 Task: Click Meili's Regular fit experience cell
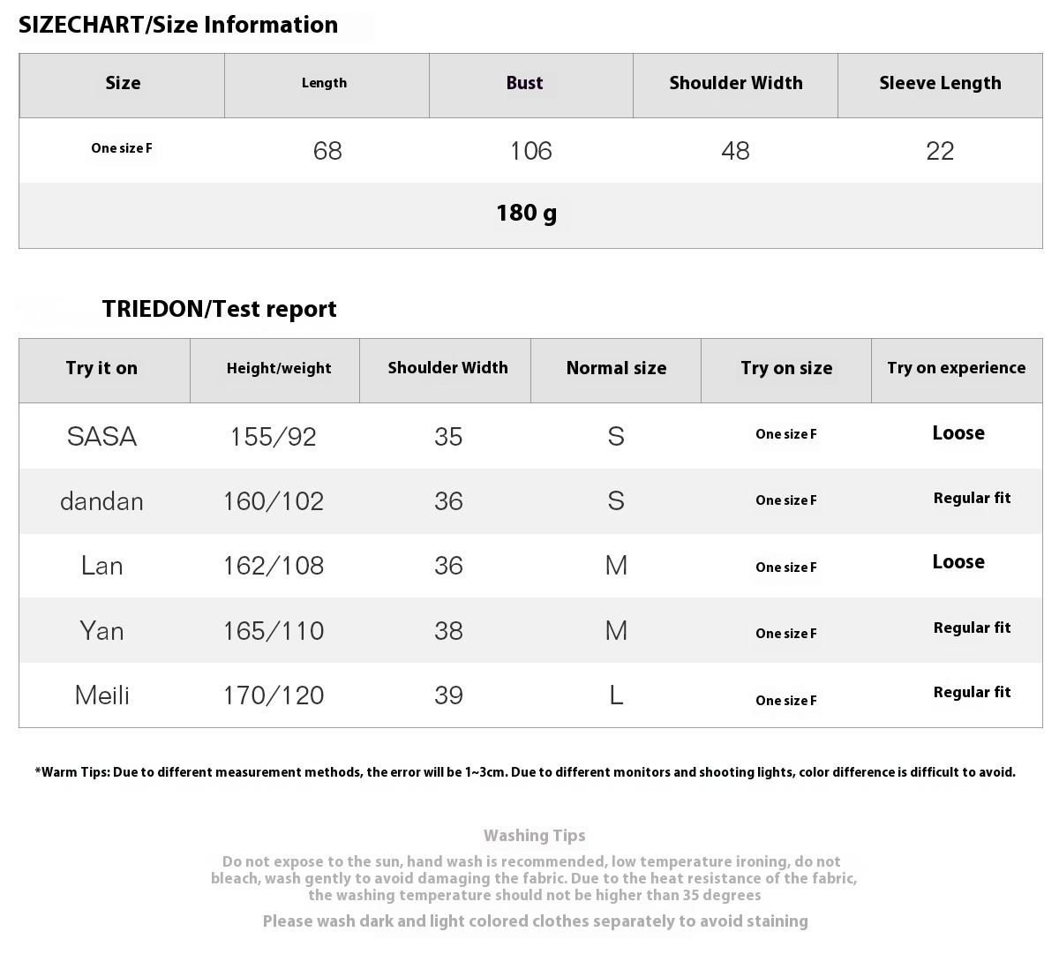(973, 693)
